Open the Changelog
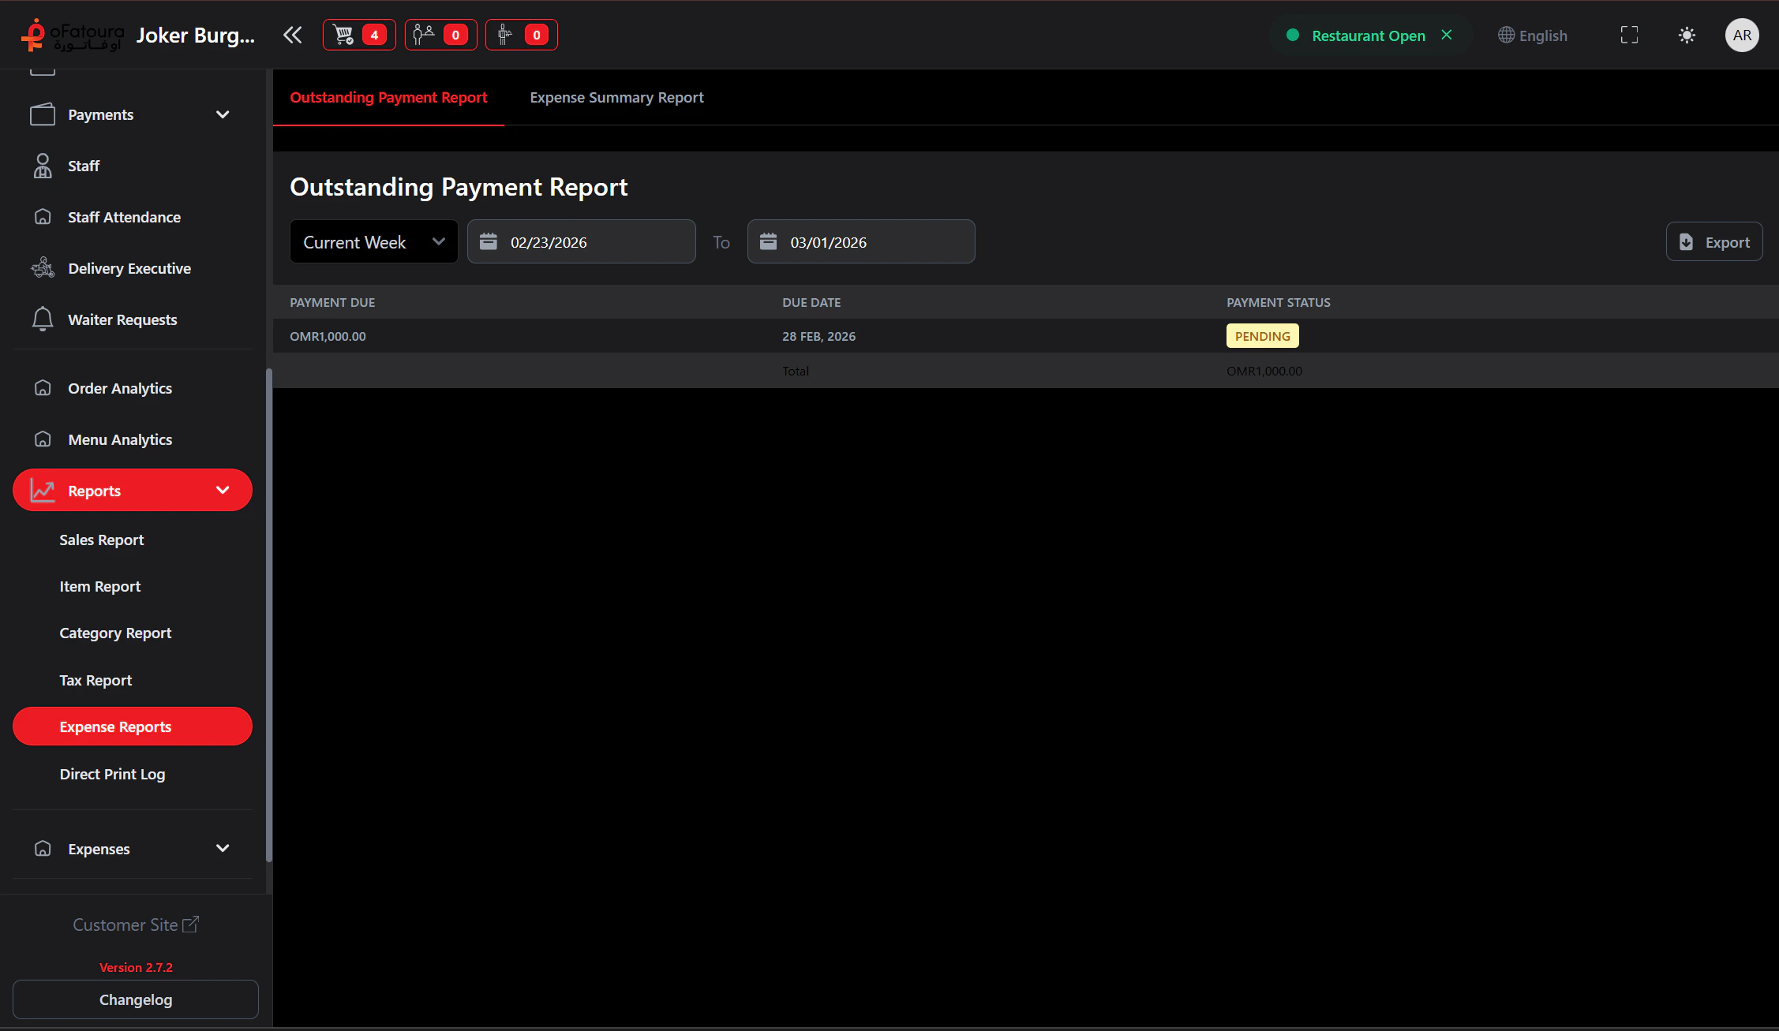This screenshot has width=1779, height=1031. (135, 999)
